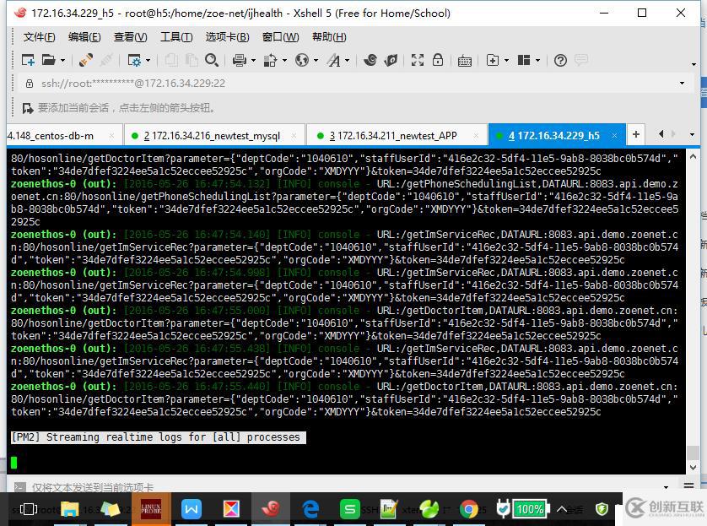Screen dimensions: 707x526
Task: Click the Open session folder icon
Action: point(48,60)
